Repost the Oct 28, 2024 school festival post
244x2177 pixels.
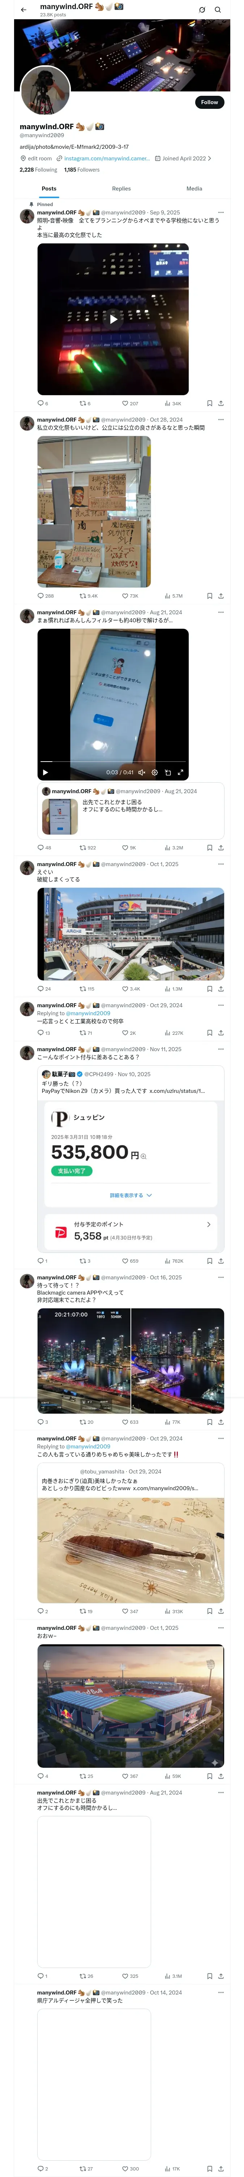pyautogui.click(x=88, y=596)
